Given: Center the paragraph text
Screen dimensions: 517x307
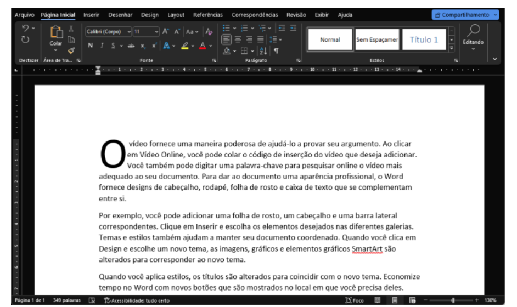Looking at the screenshot, I should pyautogui.click(x=238, y=39).
